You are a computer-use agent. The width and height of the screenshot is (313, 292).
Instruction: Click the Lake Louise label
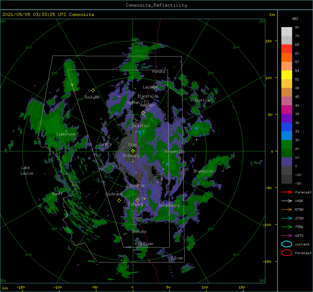click(27, 170)
